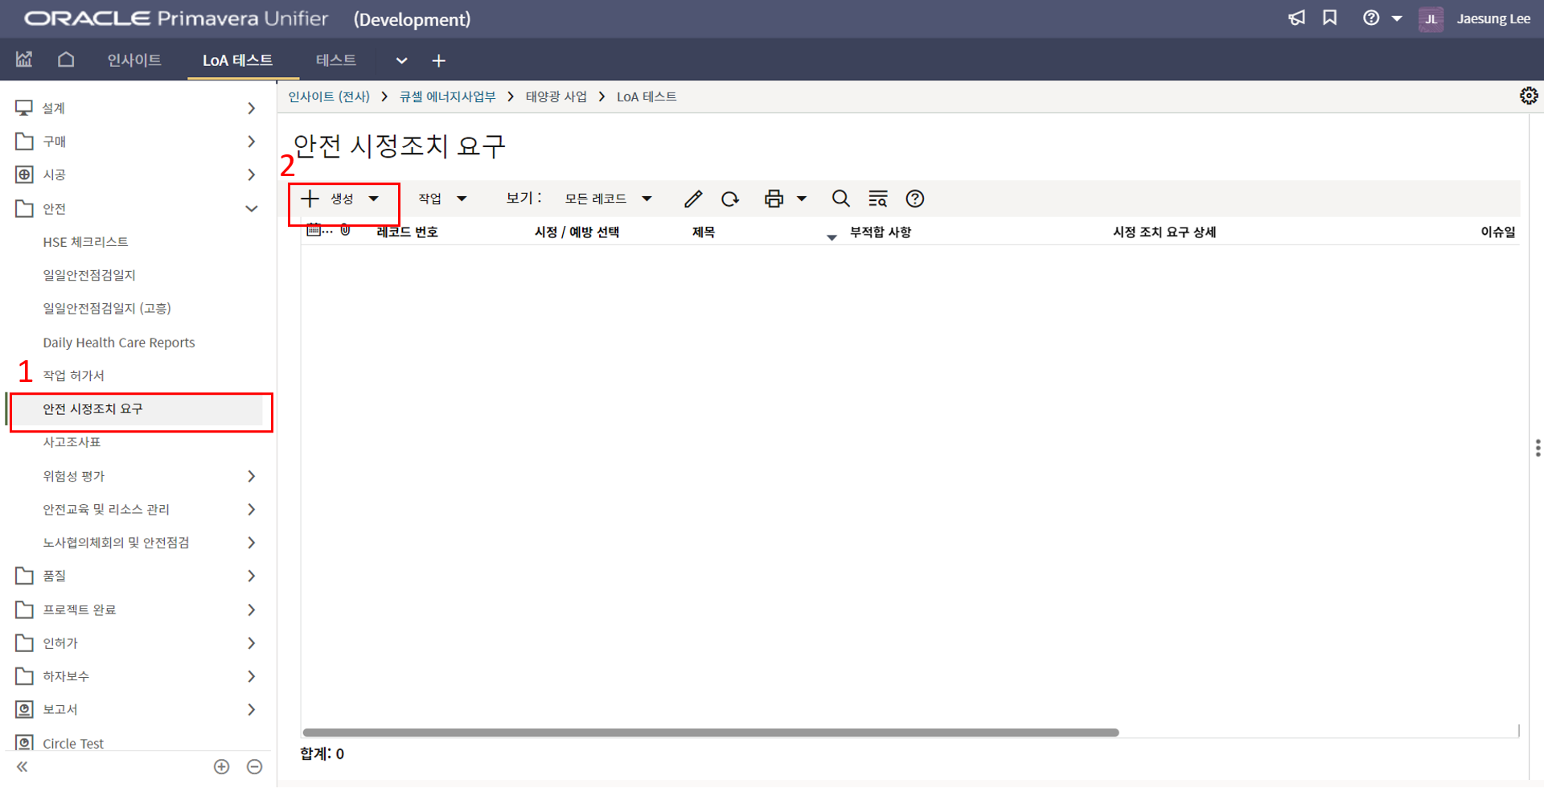Open the settings gear icon
1544x788 pixels.
click(x=1528, y=96)
